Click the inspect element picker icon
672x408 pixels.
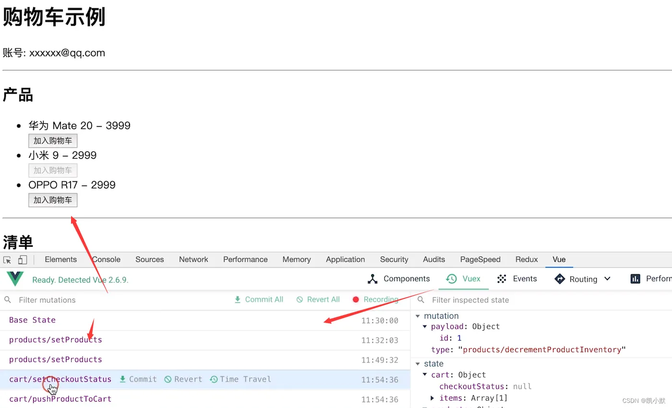7,260
